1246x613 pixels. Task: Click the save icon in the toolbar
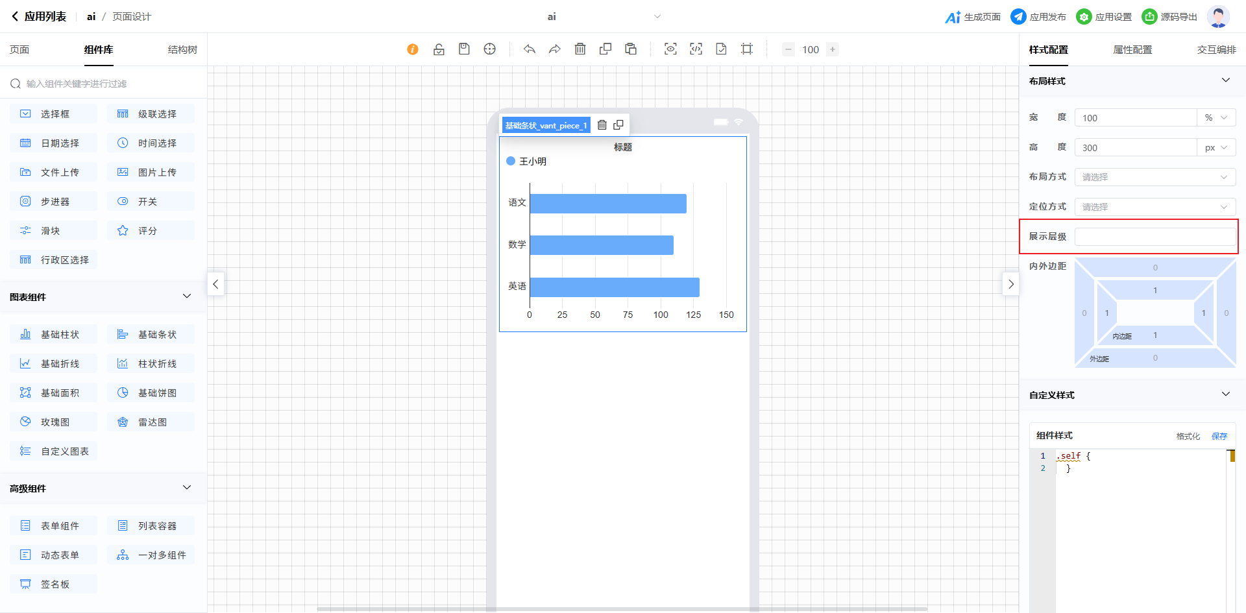pos(464,49)
